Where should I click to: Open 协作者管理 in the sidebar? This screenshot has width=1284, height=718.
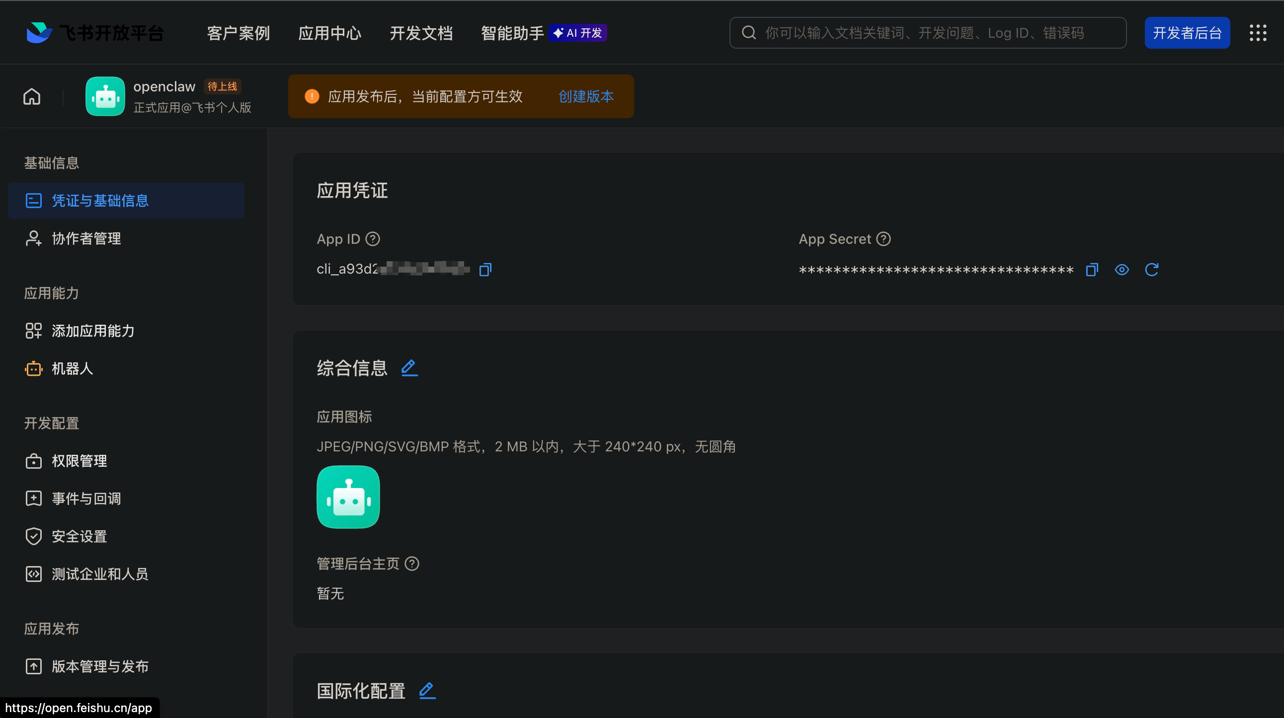tap(126, 238)
